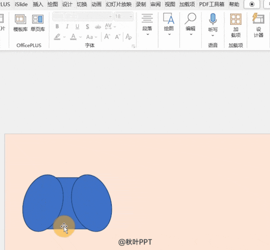
Task: Click the 设计器 designer icon
Action: [x=258, y=25]
